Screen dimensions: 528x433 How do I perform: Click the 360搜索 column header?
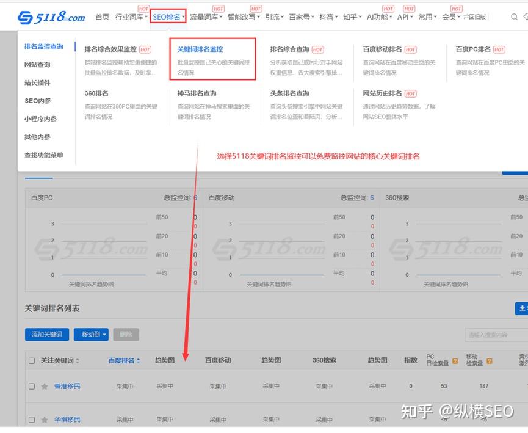click(x=324, y=360)
